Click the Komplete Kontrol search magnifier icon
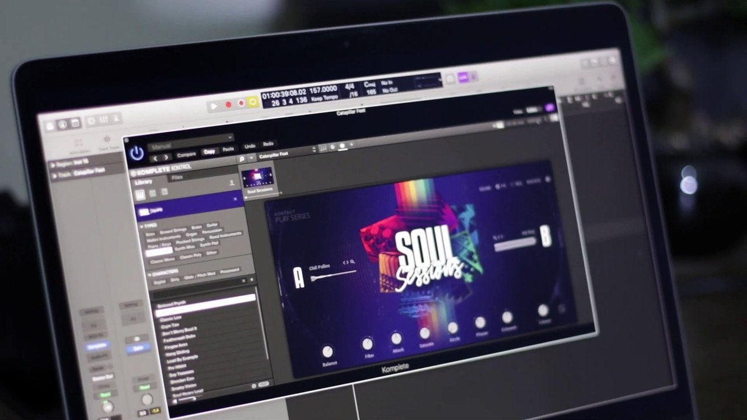The height and width of the screenshot is (420, 747). [242, 159]
